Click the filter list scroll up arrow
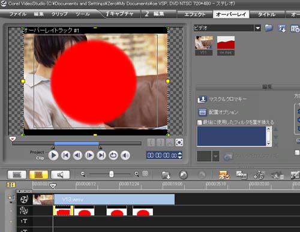This screenshot has width=300, height=232. pos(269,129)
